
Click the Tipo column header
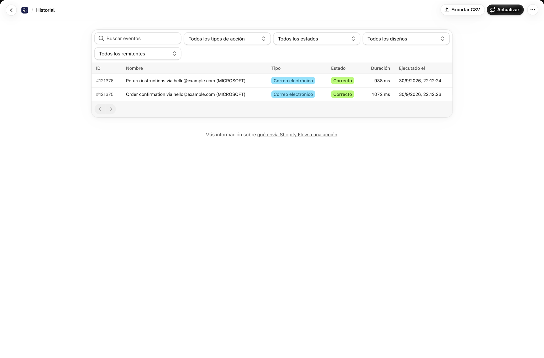click(276, 68)
